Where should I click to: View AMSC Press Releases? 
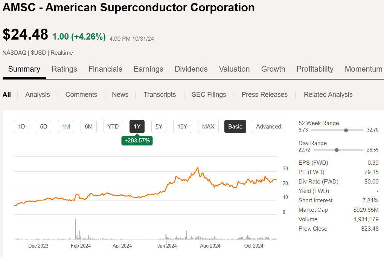click(264, 95)
